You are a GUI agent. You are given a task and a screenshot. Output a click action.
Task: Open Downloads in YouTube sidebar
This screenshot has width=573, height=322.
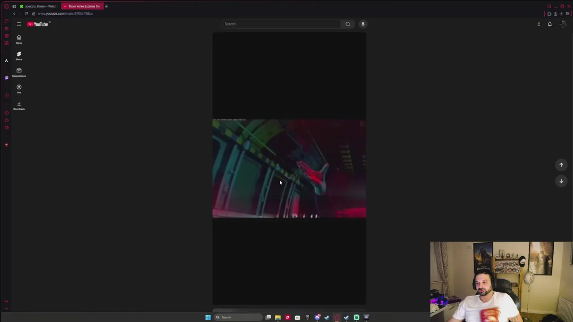click(19, 106)
